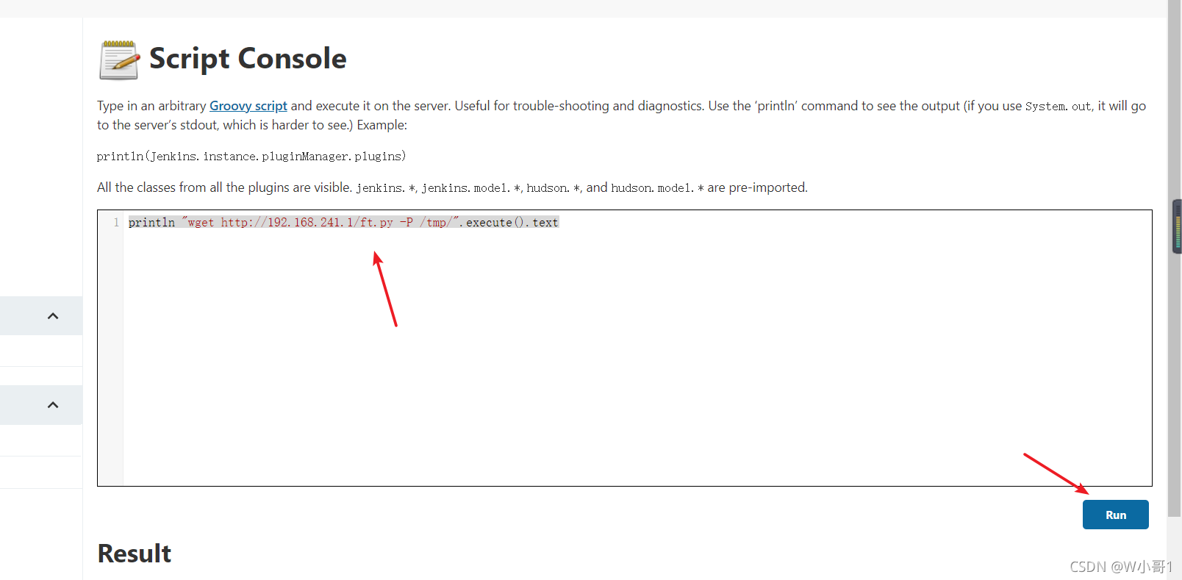This screenshot has width=1182, height=580.
Task: Click the Script Console notepad icon
Action: tap(119, 60)
